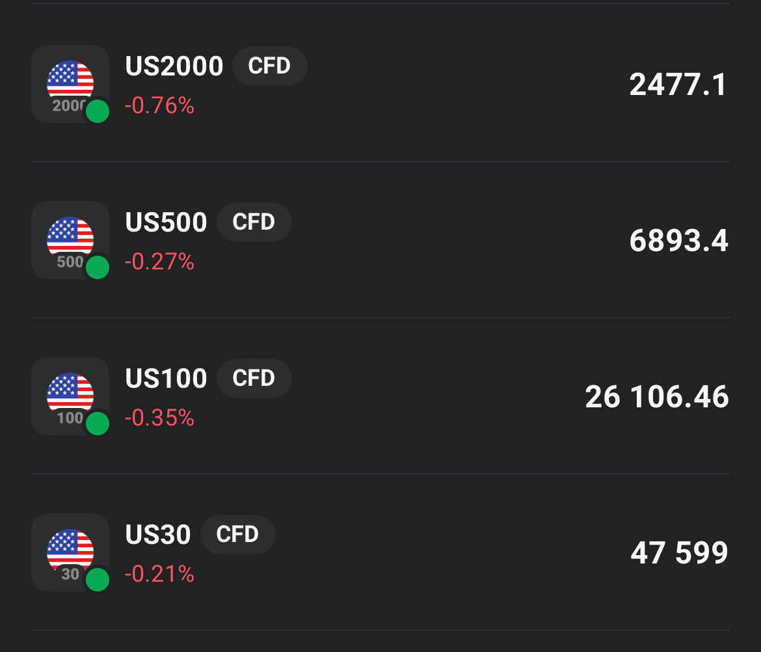Tap the US30 flag icon
The image size is (761, 652).
(70, 549)
